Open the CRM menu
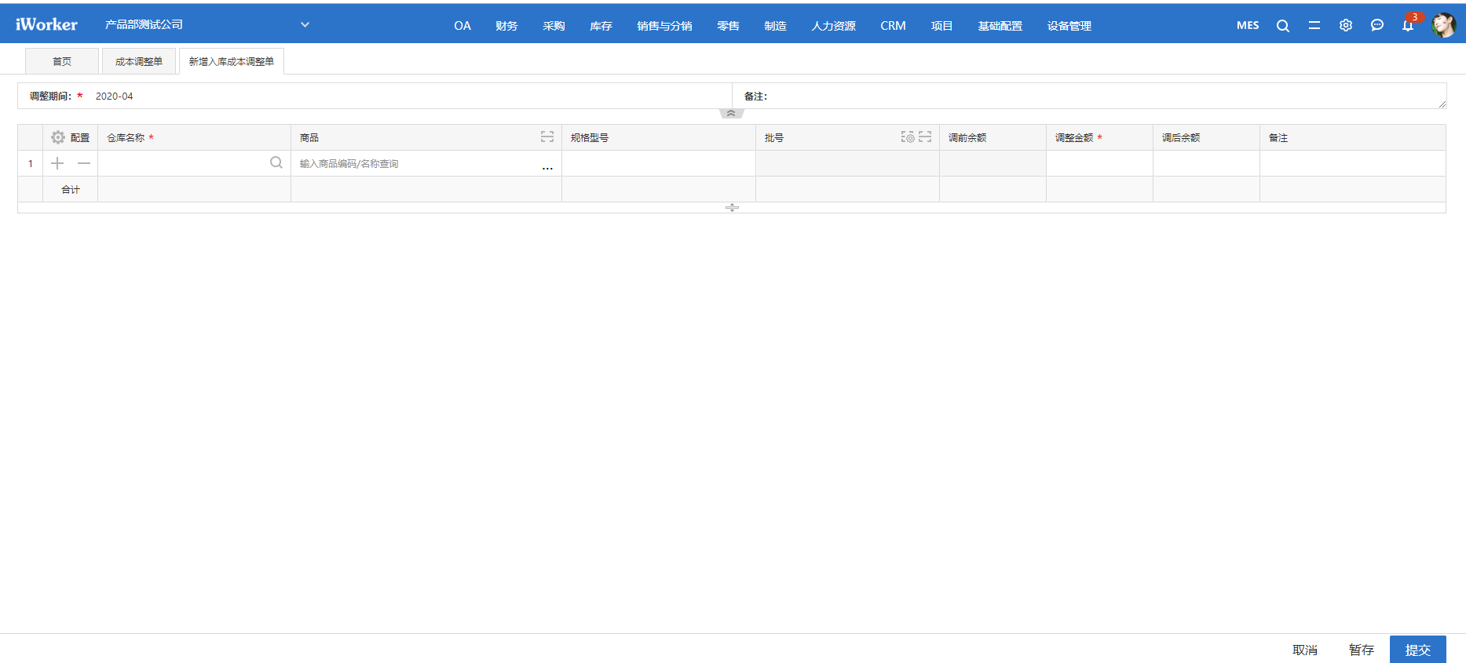The height and width of the screenshot is (663, 1466). 893,26
